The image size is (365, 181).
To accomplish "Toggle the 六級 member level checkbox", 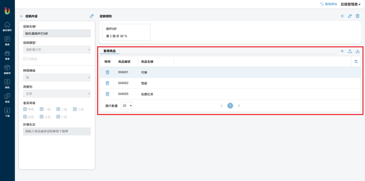I will pos(58,117).
